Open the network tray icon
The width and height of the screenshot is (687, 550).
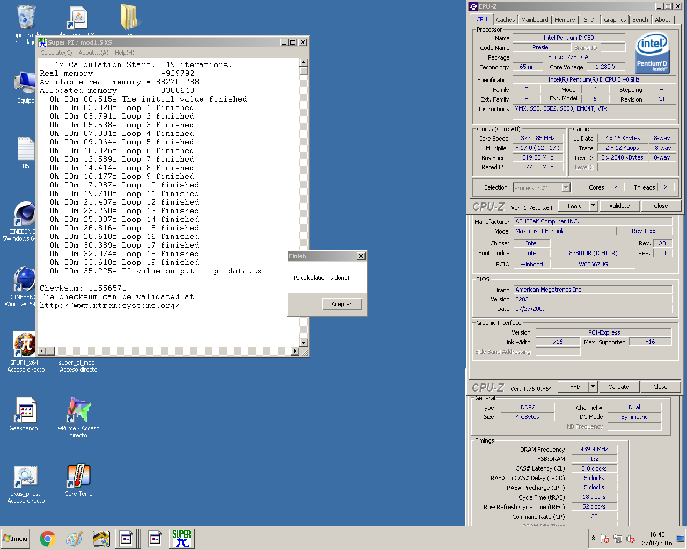tap(618, 539)
